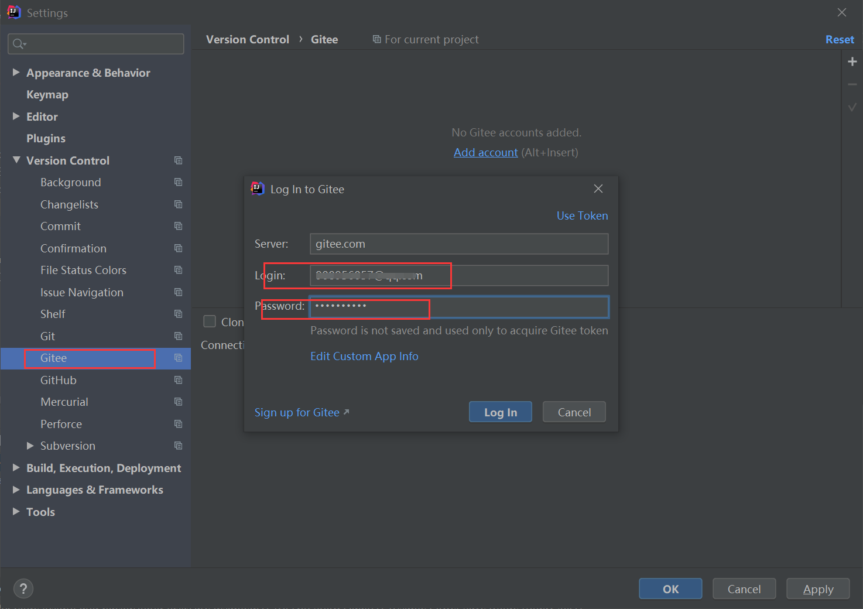
Task: Close the Log In to Gitee dialog
Action: pyautogui.click(x=598, y=189)
